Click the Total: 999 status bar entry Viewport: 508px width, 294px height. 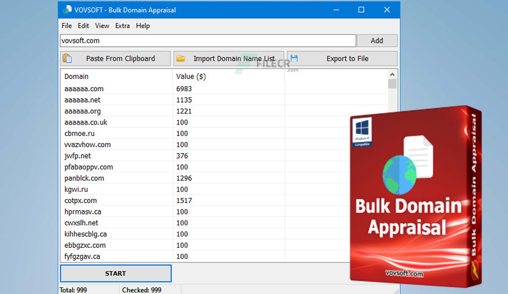[73, 290]
